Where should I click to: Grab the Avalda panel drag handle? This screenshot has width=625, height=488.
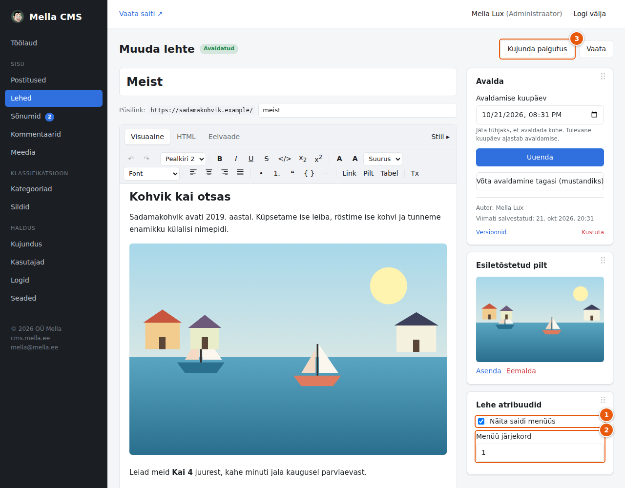603,76
